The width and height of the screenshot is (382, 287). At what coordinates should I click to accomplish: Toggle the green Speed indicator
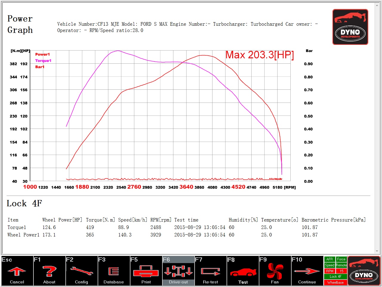pyautogui.click(x=329, y=265)
